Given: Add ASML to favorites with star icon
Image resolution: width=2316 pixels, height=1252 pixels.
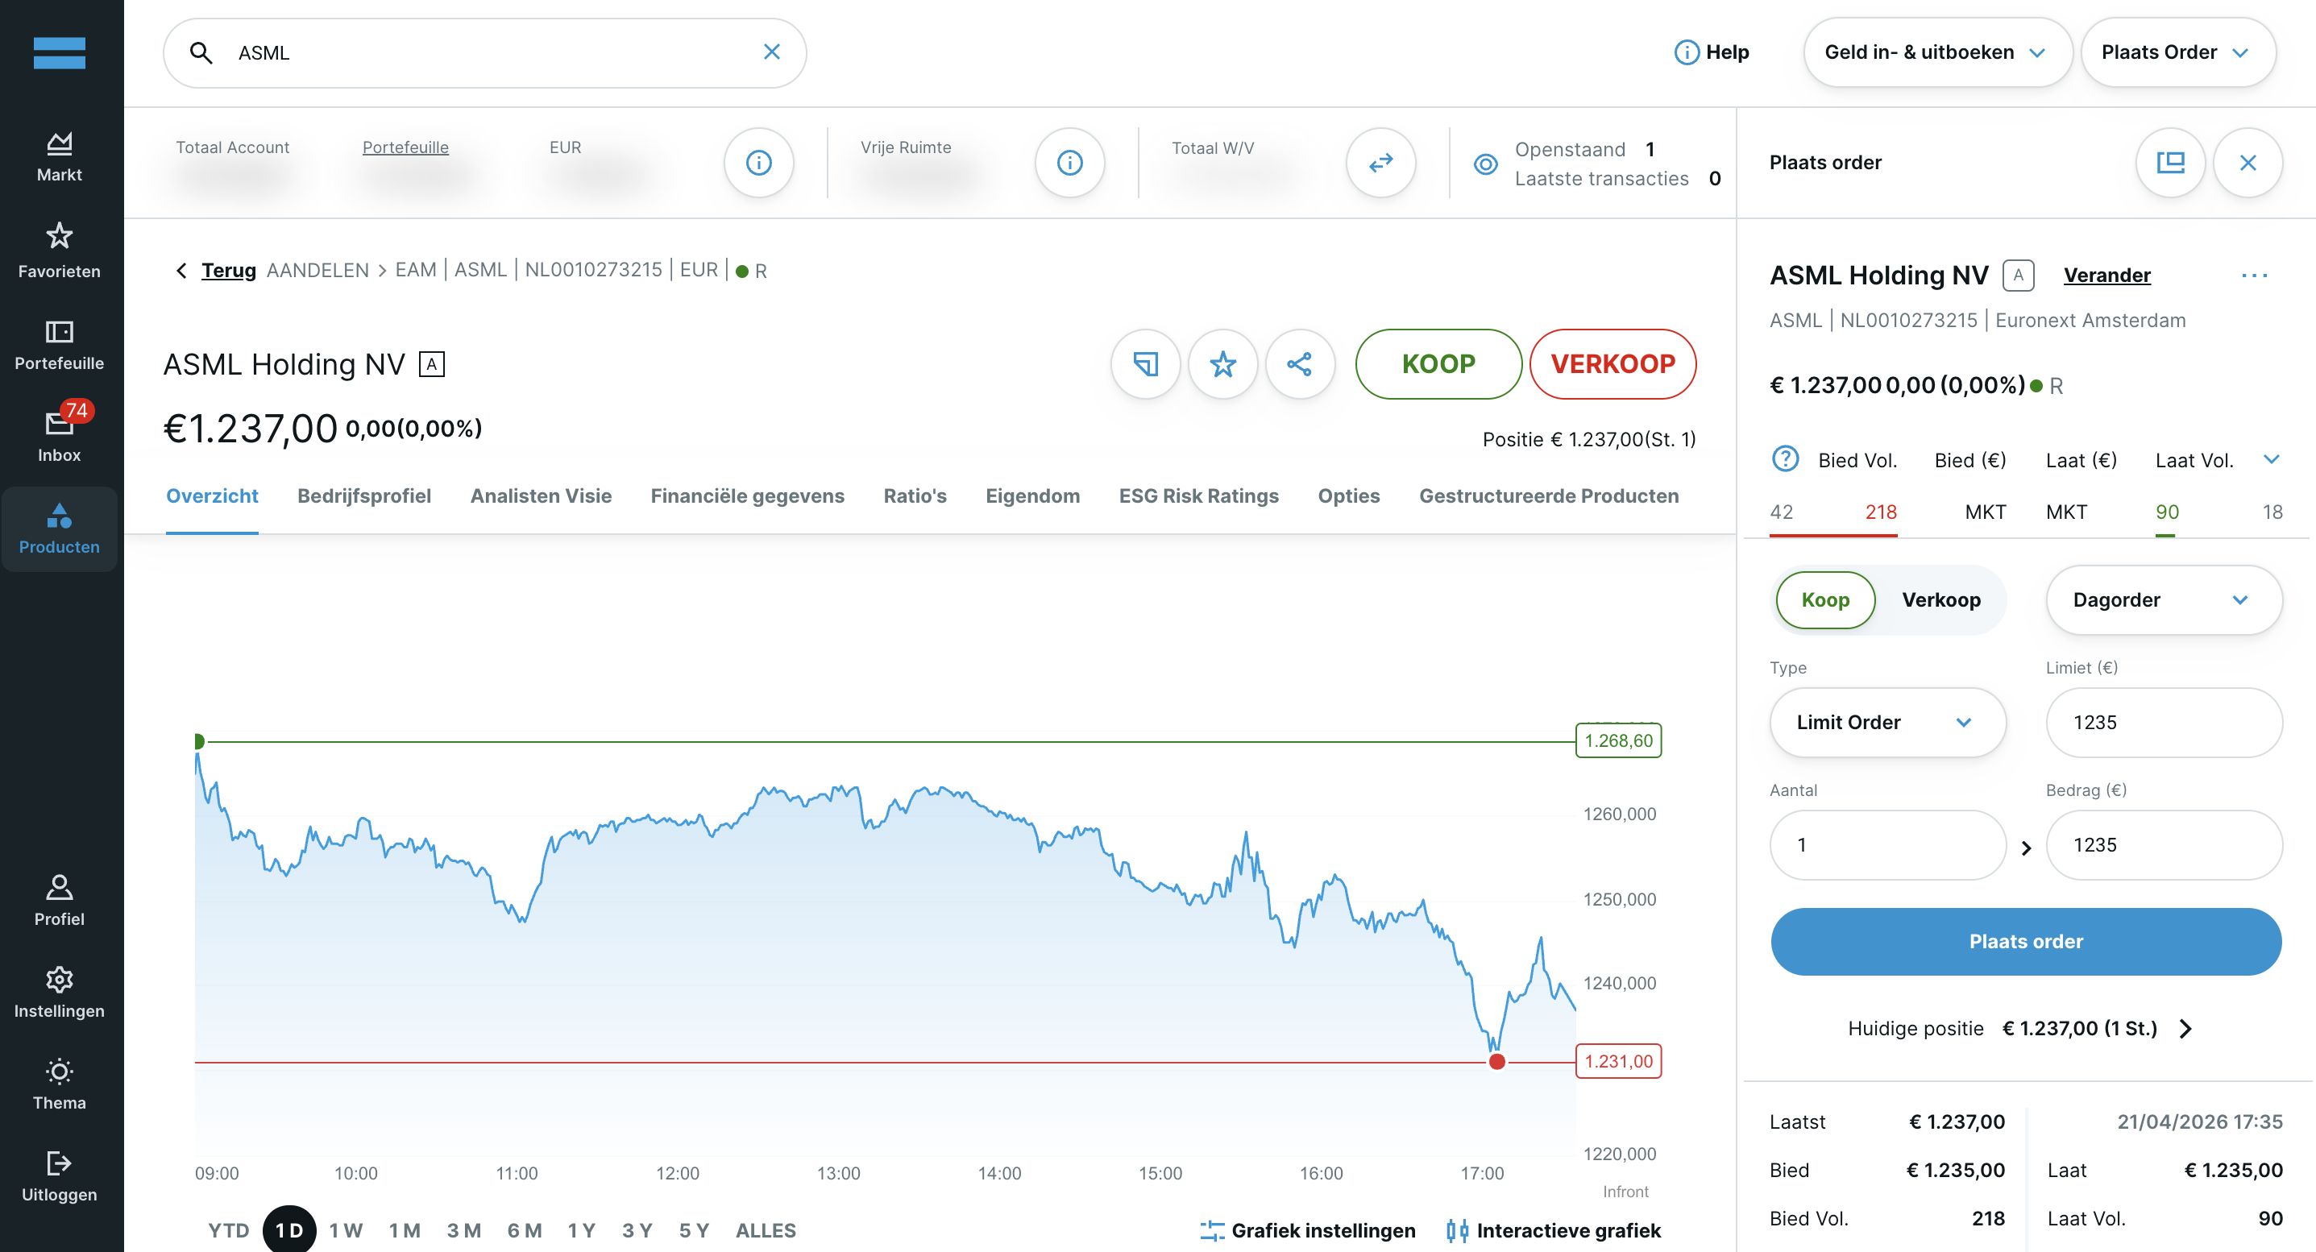Looking at the screenshot, I should (1222, 364).
